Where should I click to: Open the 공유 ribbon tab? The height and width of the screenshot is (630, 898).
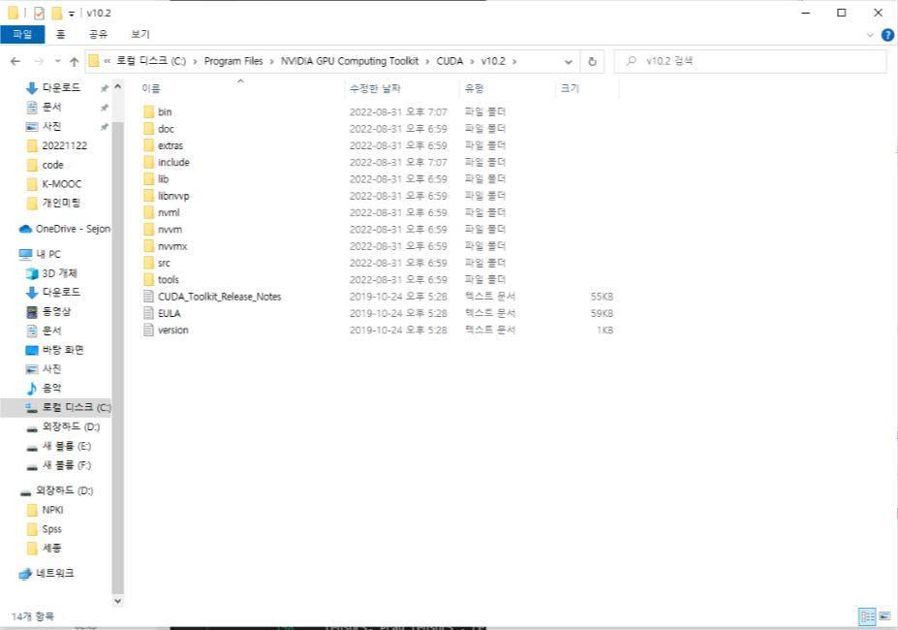(98, 34)
